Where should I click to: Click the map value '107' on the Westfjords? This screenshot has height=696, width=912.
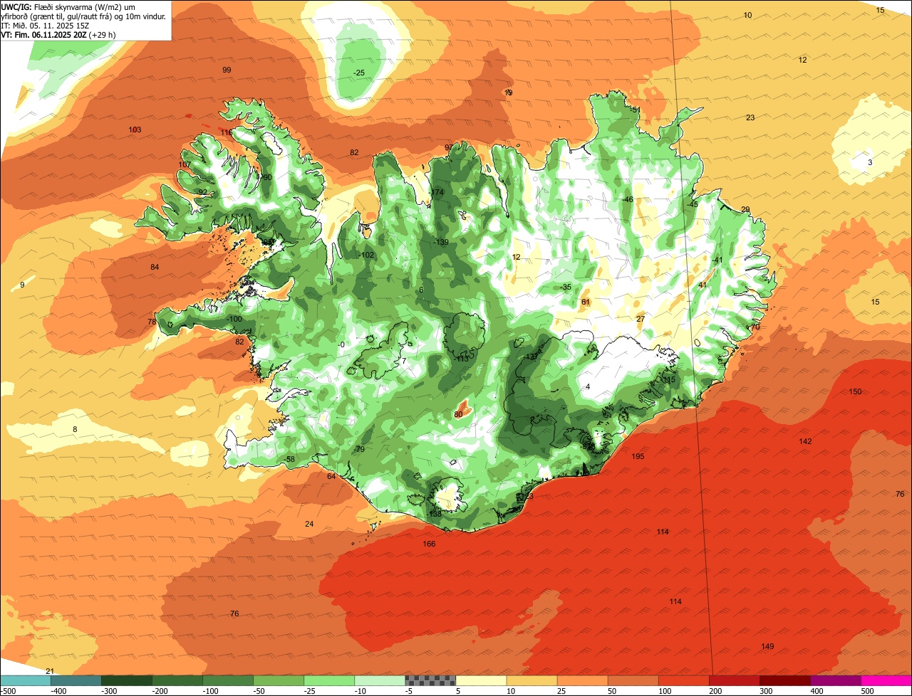(x=185, y=164)
